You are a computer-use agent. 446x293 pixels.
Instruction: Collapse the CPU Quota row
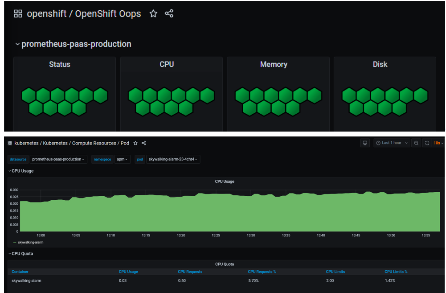click(21, 254)
